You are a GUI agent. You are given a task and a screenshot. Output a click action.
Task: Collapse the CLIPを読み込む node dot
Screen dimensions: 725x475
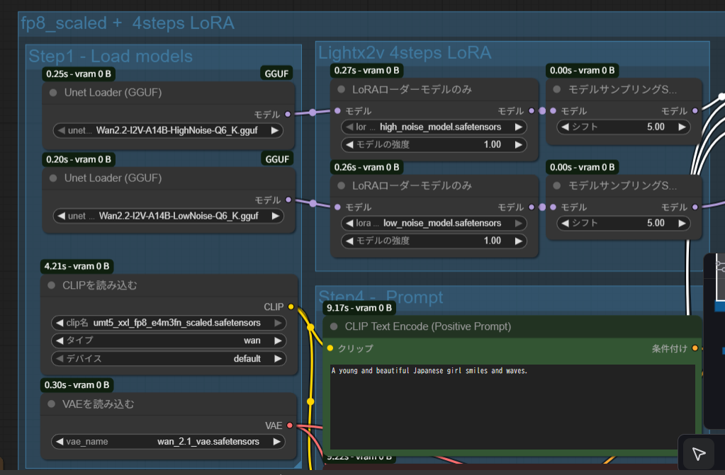pos(51,285)
